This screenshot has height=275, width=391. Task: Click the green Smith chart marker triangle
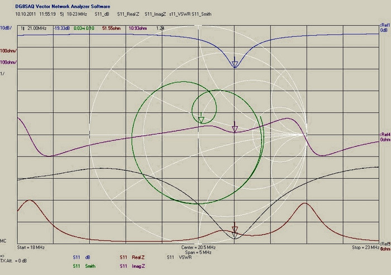[201, 120]
